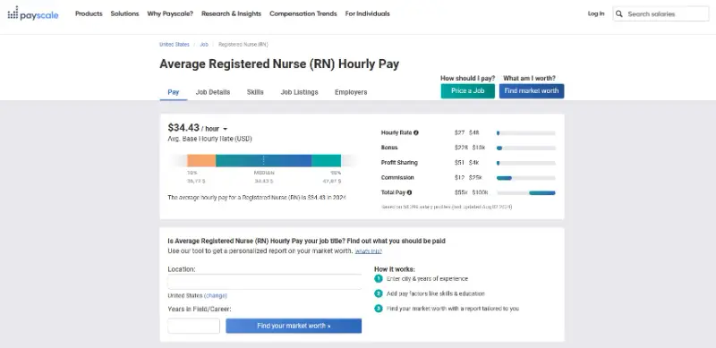Image resolution: width=716 pixels, height=348 pixels.
Task: Click the Price a Job button
Action: (467, 91)
